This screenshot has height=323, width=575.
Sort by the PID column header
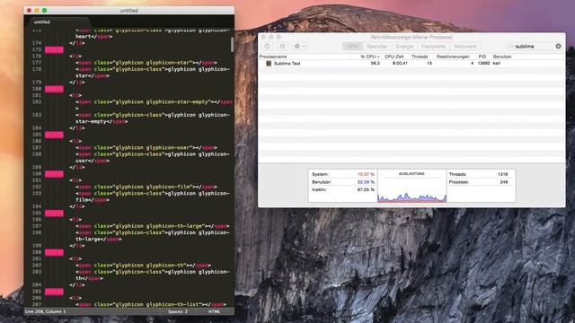pyautogui.click(x=483, y=57)
